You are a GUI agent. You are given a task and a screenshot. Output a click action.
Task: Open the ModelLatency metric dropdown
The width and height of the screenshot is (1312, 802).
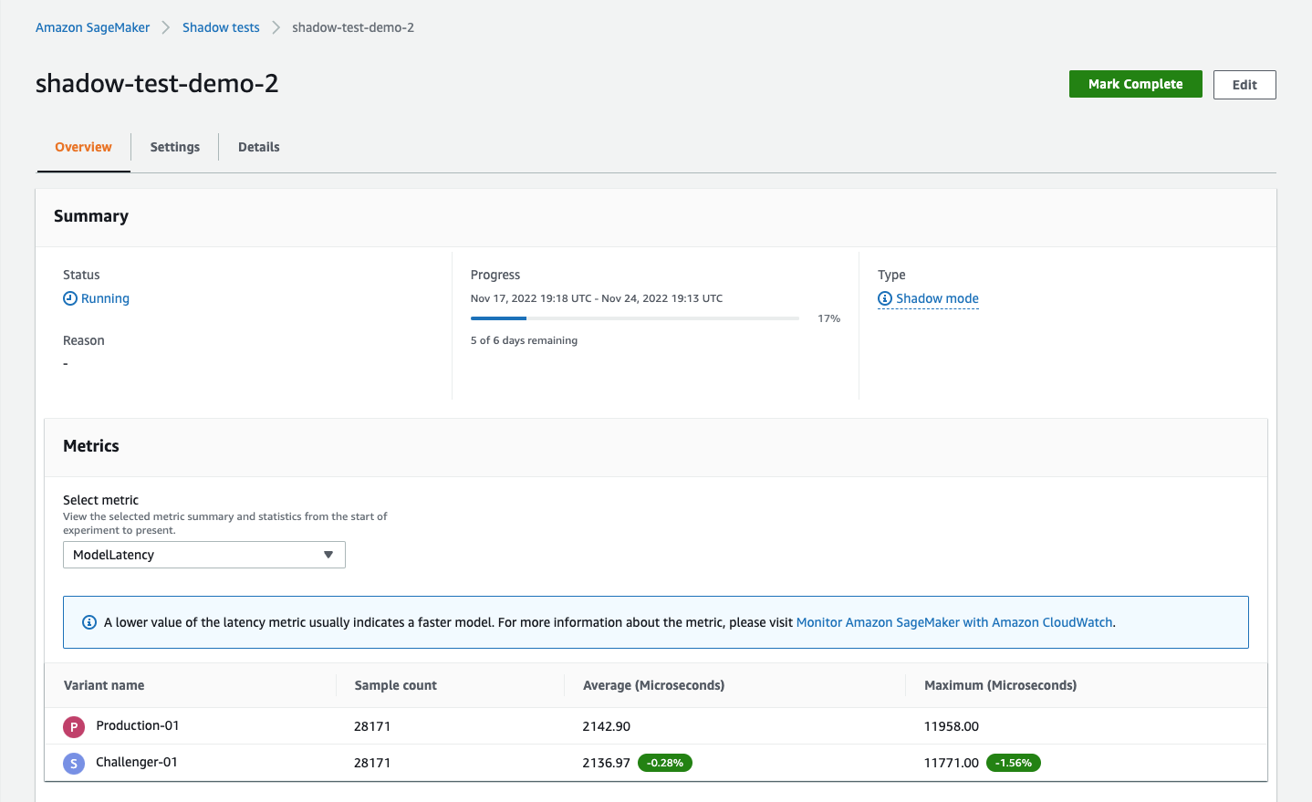[203, 554]
